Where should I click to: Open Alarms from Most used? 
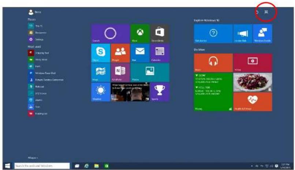coord(36,100)
